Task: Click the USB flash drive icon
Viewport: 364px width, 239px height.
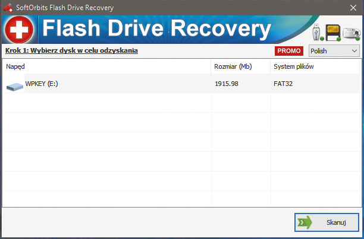Action: click(317, 31)
